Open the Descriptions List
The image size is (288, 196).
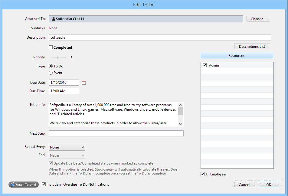pyautogui.click(x=252, y=47)
